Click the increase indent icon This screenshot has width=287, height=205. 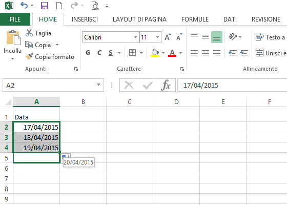point(244,53)
